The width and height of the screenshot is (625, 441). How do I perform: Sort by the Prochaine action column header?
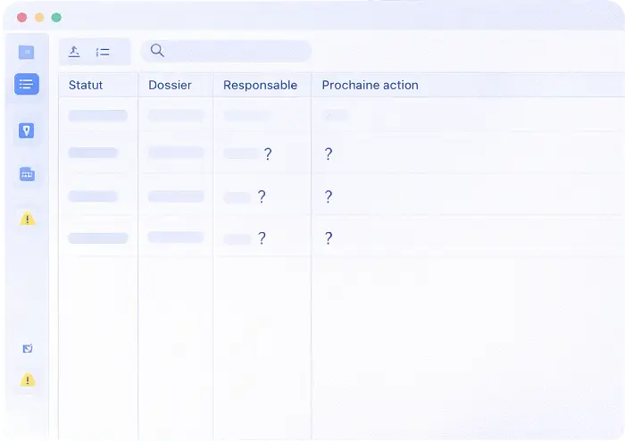370,85
